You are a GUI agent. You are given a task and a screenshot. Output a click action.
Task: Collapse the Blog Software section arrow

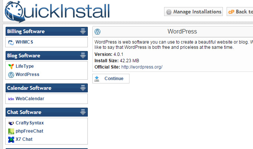point(83,56)
